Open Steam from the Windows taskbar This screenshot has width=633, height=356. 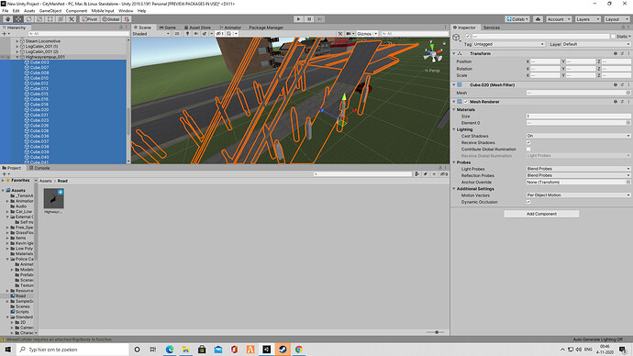[x=283, y=350]
